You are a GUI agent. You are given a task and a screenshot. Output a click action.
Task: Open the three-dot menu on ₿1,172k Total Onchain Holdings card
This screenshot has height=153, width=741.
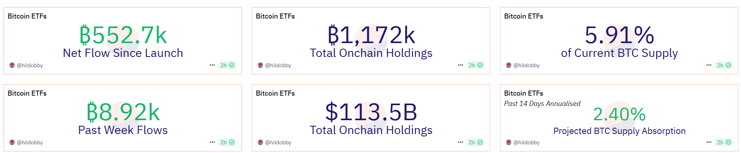click(x=460, y=65)
